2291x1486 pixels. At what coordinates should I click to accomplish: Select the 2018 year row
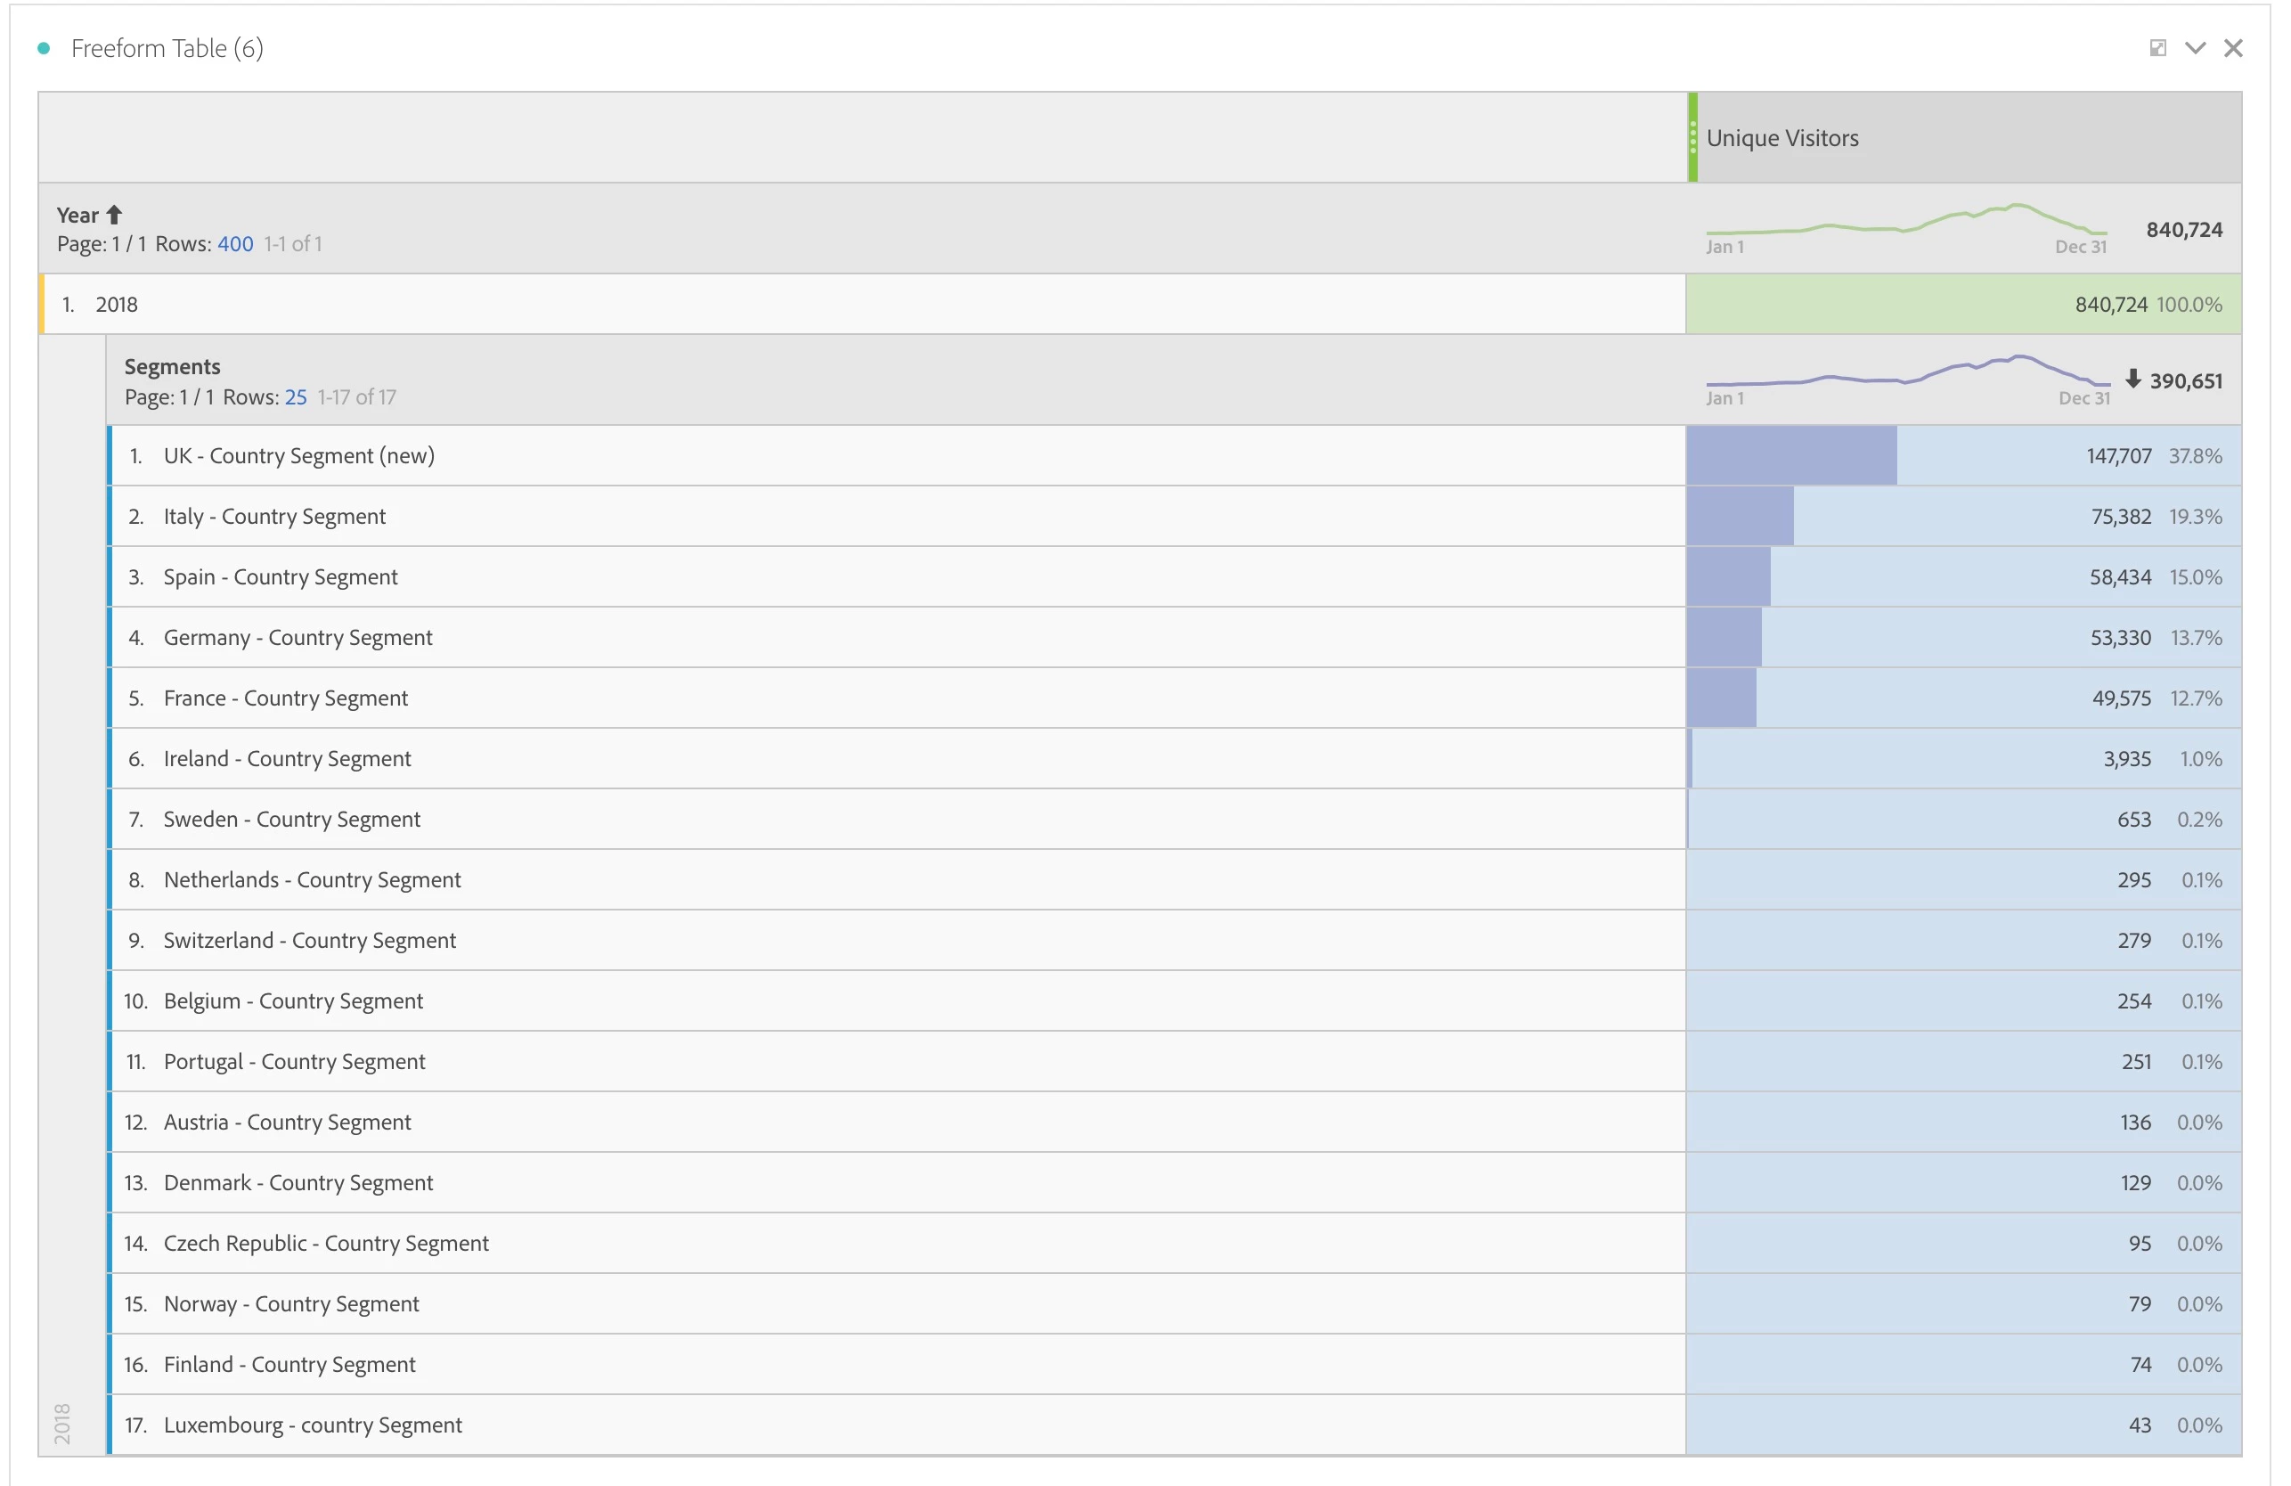pyautogui.click(x=118, y=305)
